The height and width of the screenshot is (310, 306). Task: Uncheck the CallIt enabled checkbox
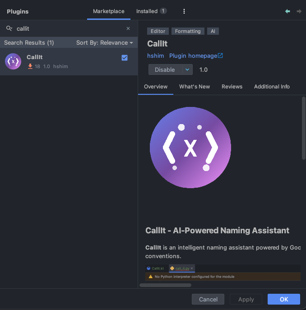(x=125, y=57)
